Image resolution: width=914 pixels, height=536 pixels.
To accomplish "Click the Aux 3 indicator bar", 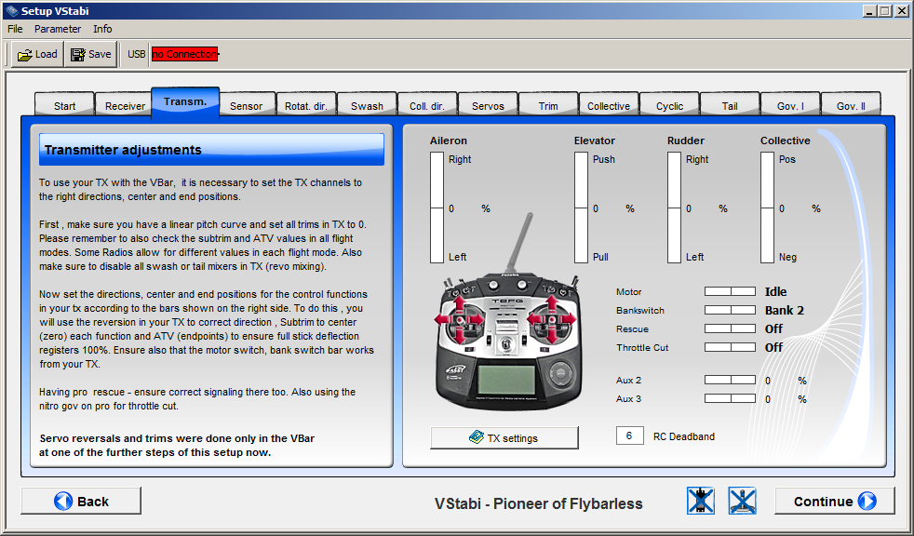I will coord(730,398).
